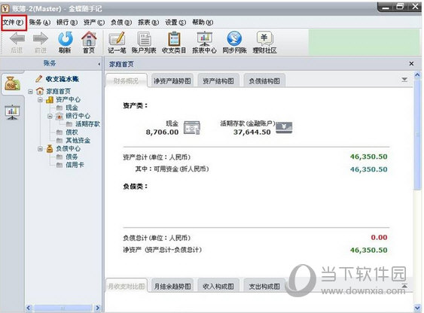Click the main panel scroll up arrow
Viewport: 424px width, 313px height.
pyautogui.click(x=417, y=74)
